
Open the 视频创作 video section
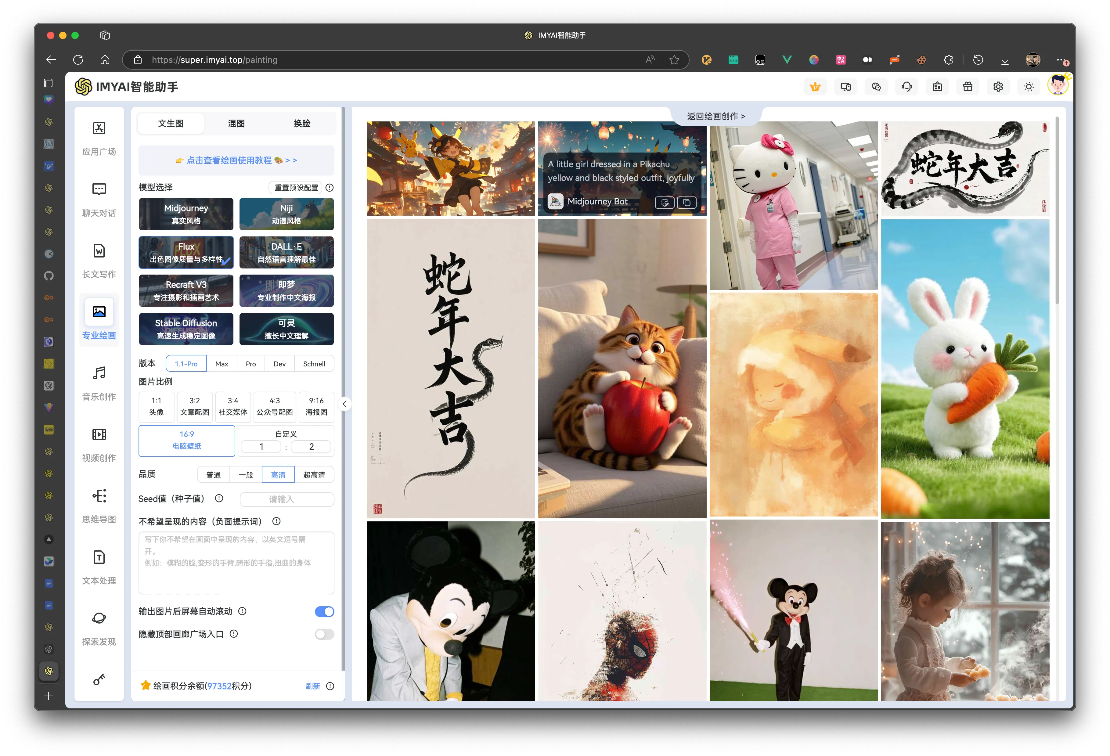coord(99,445)
